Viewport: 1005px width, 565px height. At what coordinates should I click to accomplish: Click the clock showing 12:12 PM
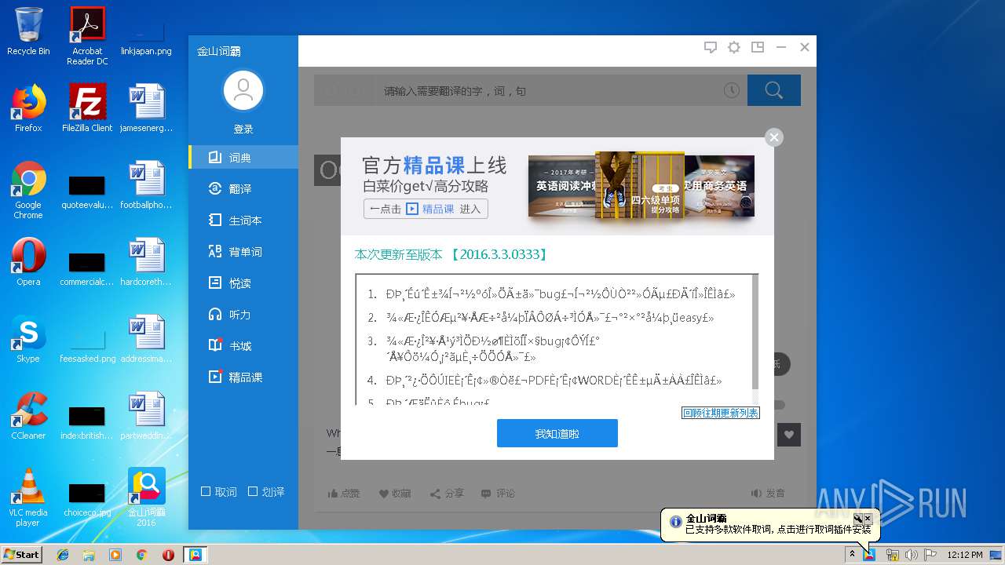964,554
